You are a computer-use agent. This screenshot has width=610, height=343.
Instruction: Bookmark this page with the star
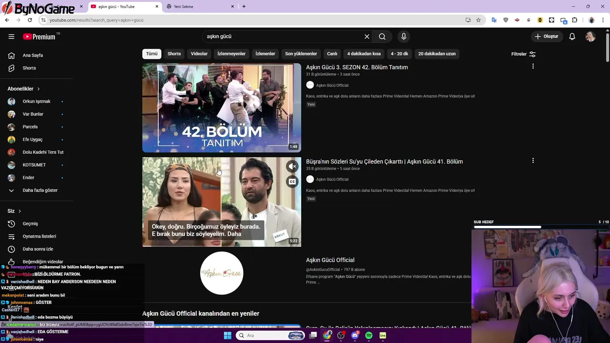pos(478,20)
